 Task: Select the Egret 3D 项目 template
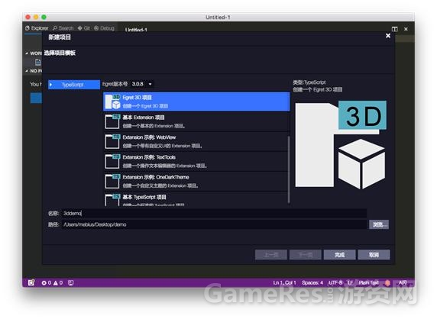coord(196,101)
